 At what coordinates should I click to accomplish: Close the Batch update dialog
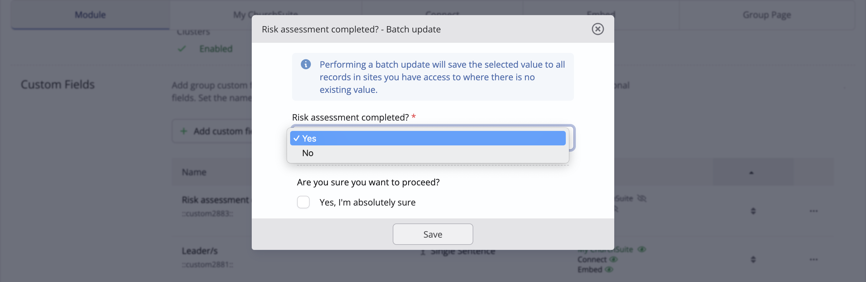tap(597, 29)
